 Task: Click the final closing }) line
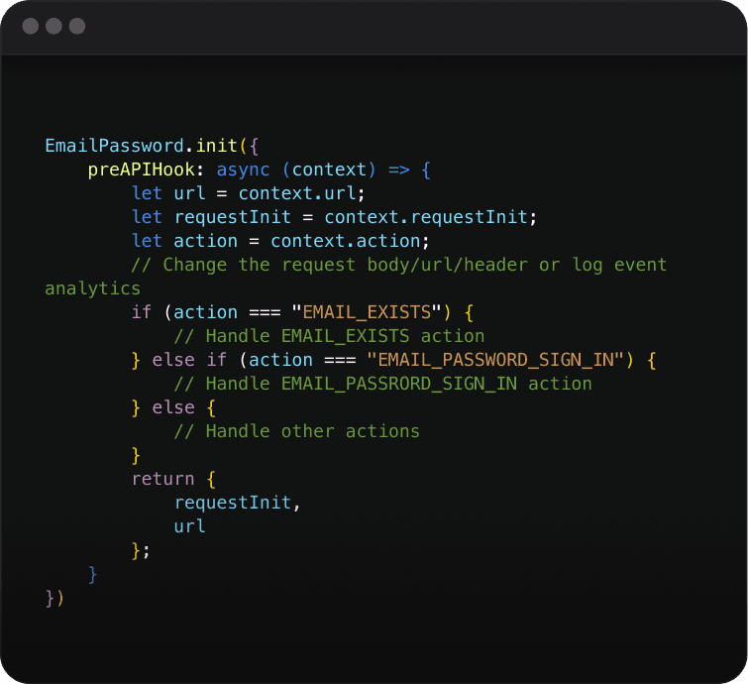[54, 598]
